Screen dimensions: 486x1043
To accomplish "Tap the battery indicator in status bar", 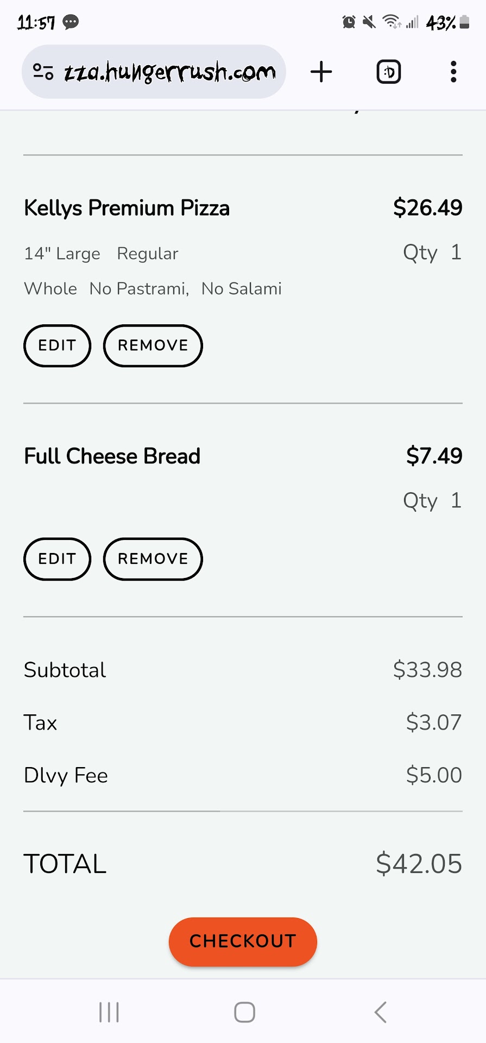I will pyautogui.click(x=464, y=22).
